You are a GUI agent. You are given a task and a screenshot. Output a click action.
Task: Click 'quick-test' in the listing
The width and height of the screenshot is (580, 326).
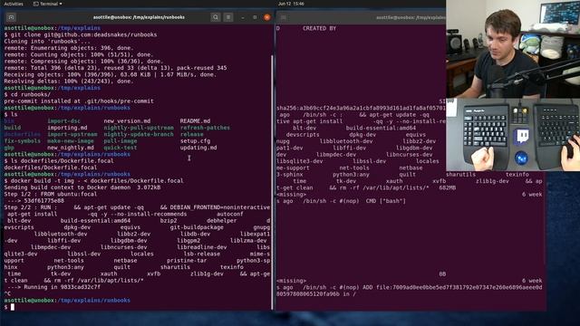pos(121,148)
